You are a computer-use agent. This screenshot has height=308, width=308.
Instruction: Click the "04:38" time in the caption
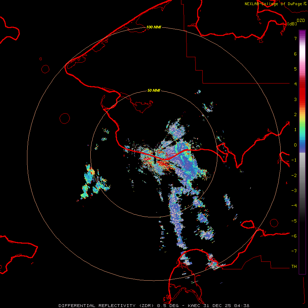[242, 306]
